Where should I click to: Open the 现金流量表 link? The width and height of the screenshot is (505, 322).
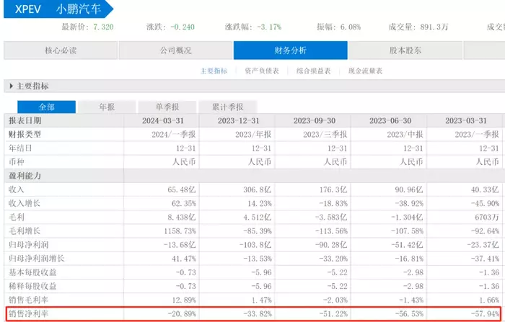click(366, 71)
